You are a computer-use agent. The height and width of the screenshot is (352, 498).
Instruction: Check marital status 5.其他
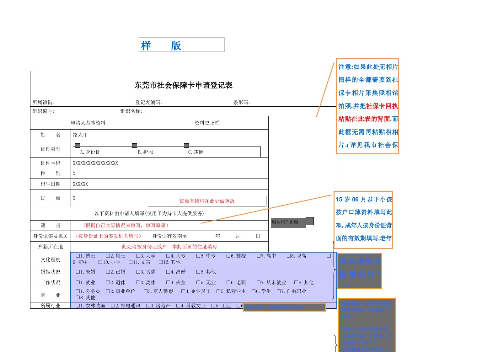[x=198, y=272]
